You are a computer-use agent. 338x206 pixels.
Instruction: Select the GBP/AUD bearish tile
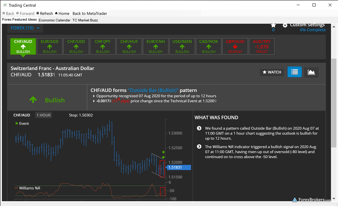(235, 46)
